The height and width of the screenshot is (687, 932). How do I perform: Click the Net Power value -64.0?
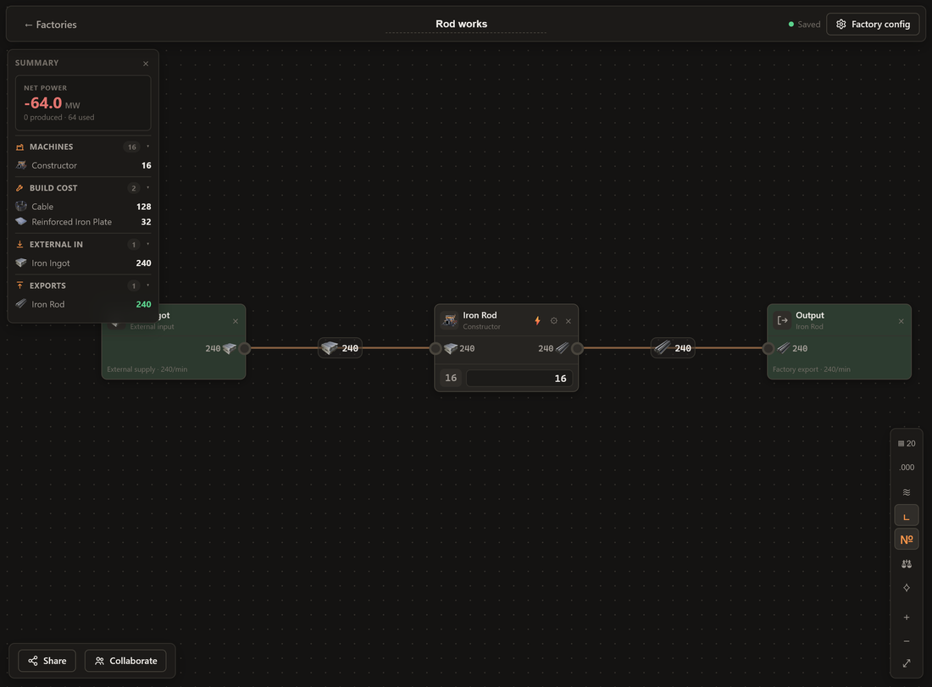point(43,102)
